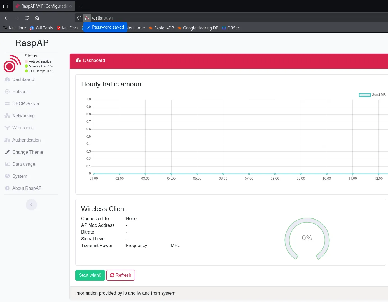The width and height of the screenshot is (388, 302).
Task: Click the Dashboard gauge icon in sidebar
Action: click(x=7, y=80)
